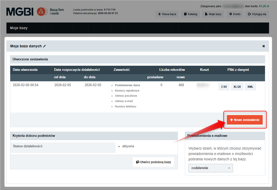Click the Data utworzenia column header
This screenshot has width=277, height=190.
coord(25,70)
